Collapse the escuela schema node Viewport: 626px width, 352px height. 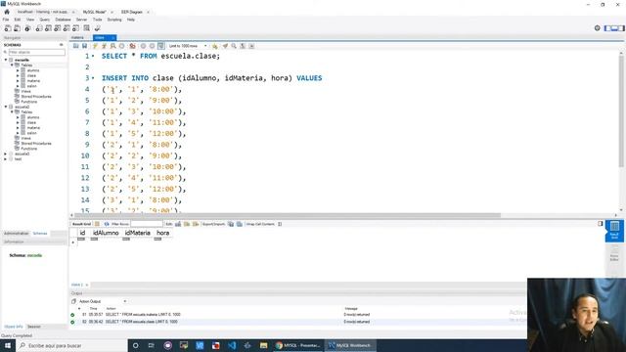(x=6, y=60)
